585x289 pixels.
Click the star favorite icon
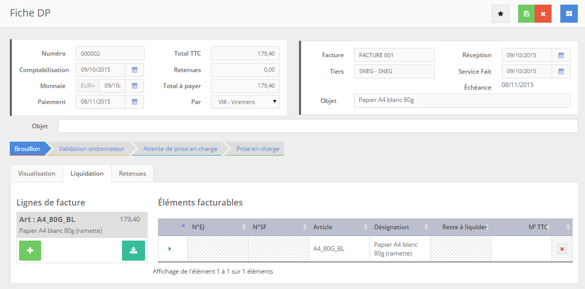(x=500, y=14)
